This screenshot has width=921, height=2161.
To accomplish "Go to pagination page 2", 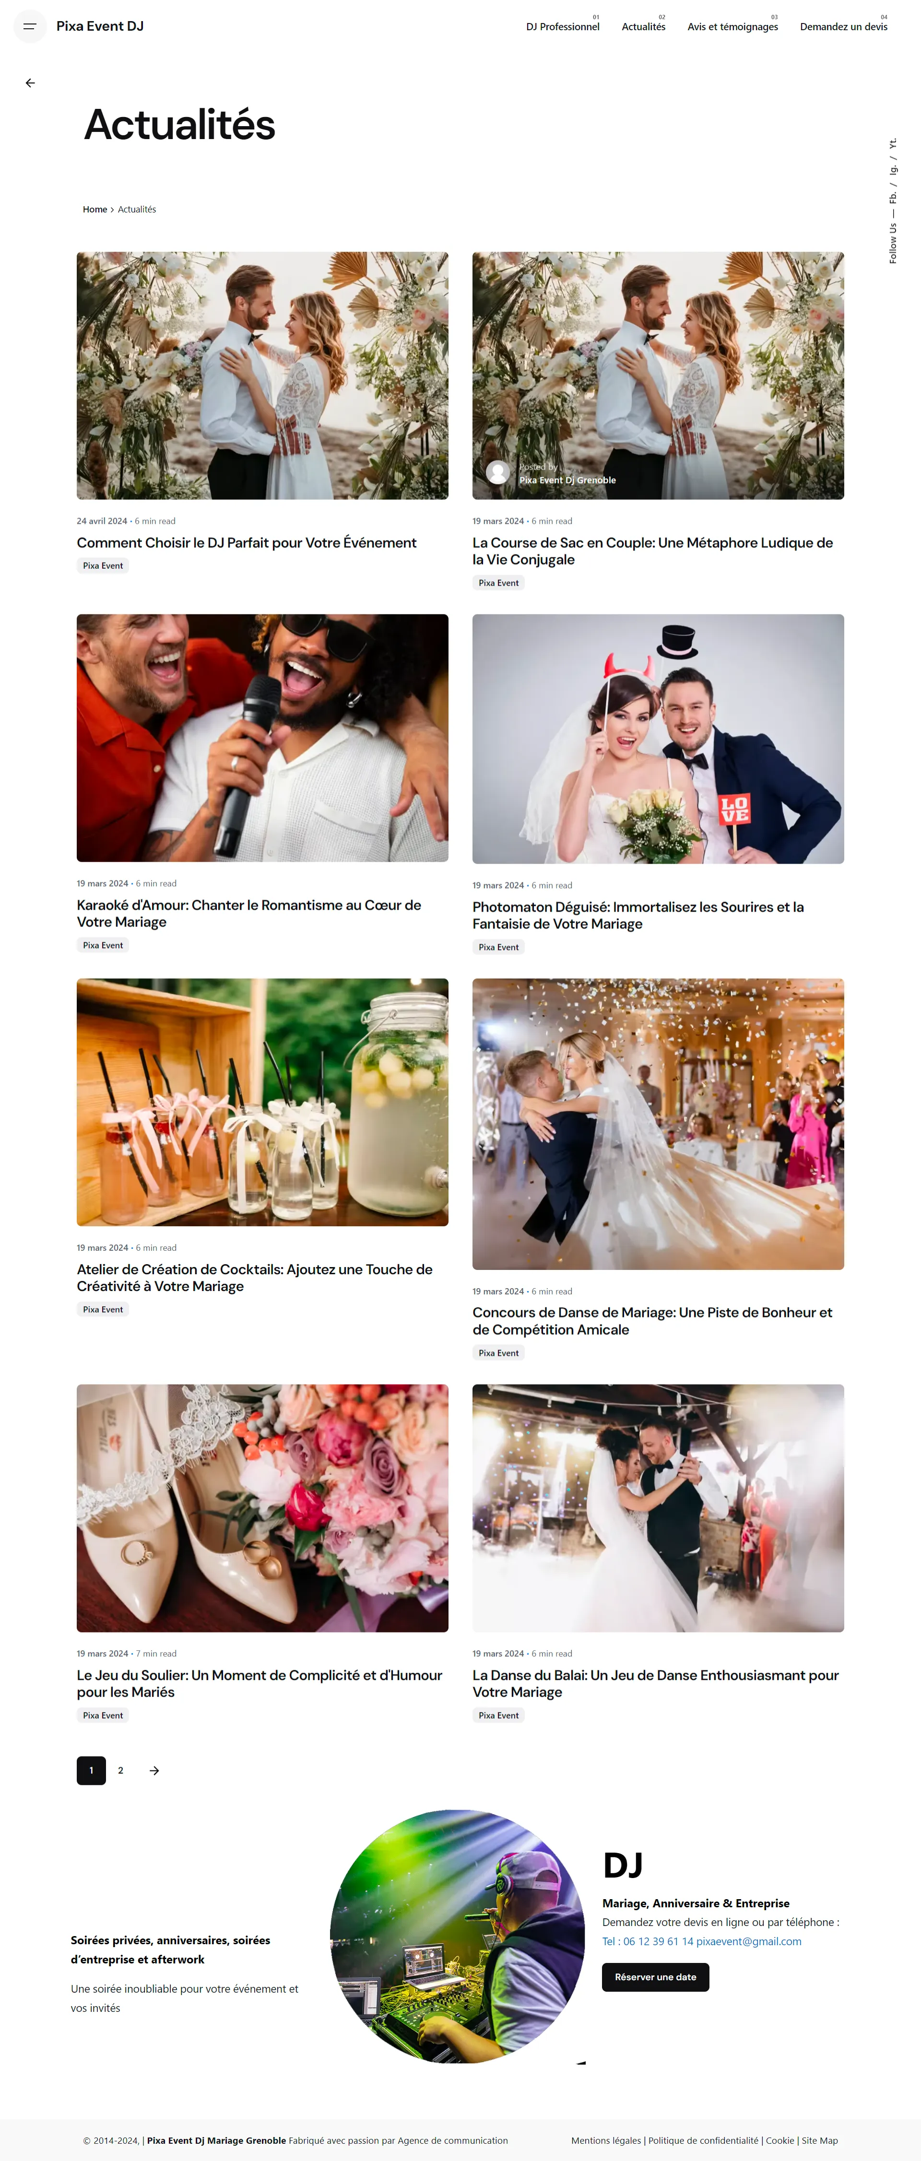I will tap(121, 1770).
